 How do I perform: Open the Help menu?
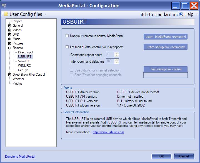[x=189, y=14]
